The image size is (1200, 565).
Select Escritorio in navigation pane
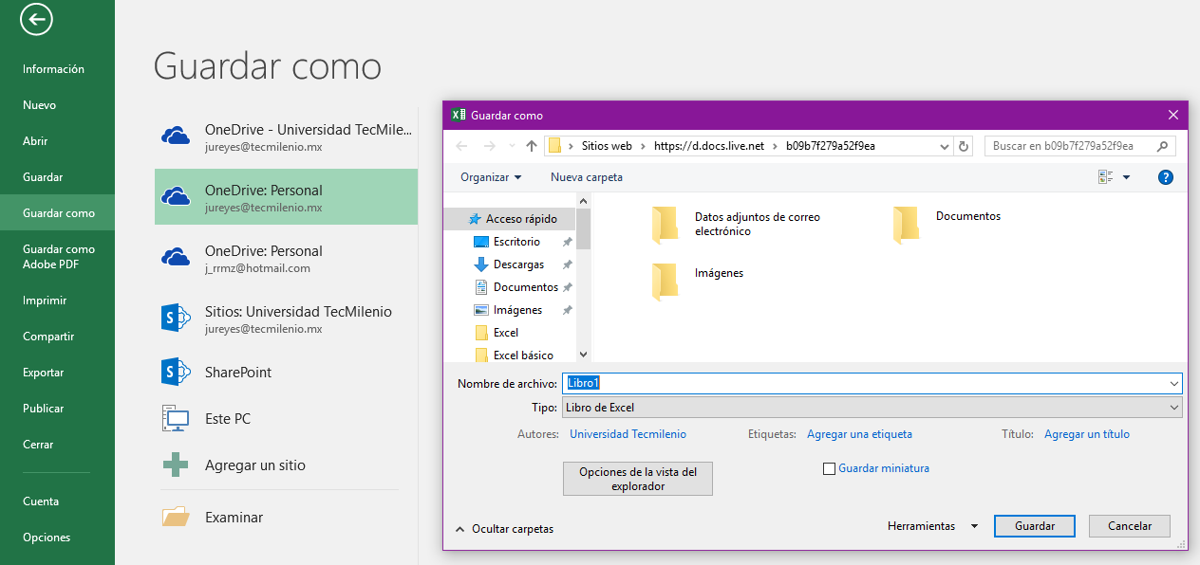pyautogui.click(x=517, y=242)
